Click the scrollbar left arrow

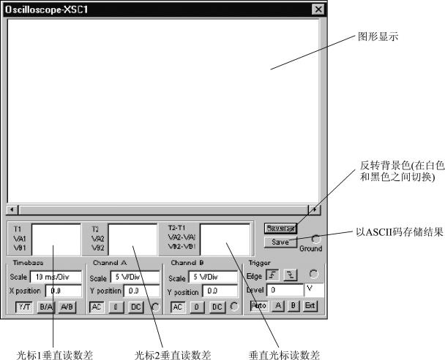click(x=12, y=210)
